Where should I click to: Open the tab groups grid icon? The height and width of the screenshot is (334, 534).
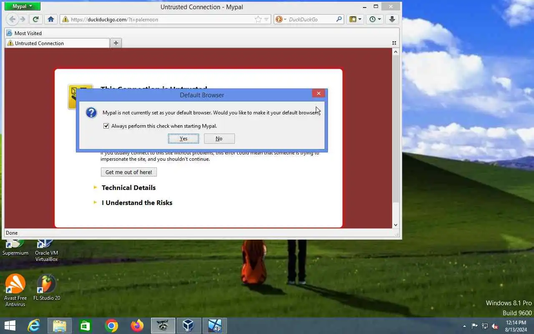pyautogui.click(x=394, y=43)
